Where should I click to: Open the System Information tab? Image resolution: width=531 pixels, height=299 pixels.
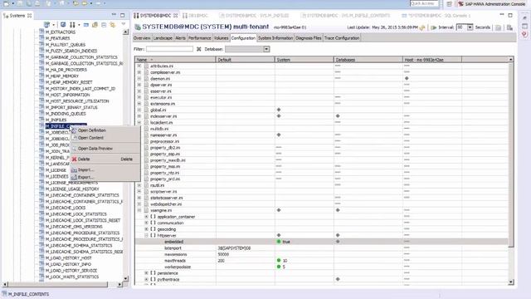275,38
